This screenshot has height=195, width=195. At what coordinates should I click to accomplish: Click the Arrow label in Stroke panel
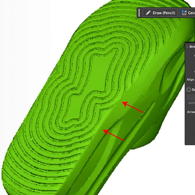pos(191,112)
